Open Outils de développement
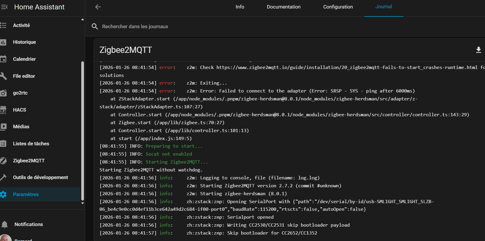The height and width of the screenshot is (241, 485). 40,177
